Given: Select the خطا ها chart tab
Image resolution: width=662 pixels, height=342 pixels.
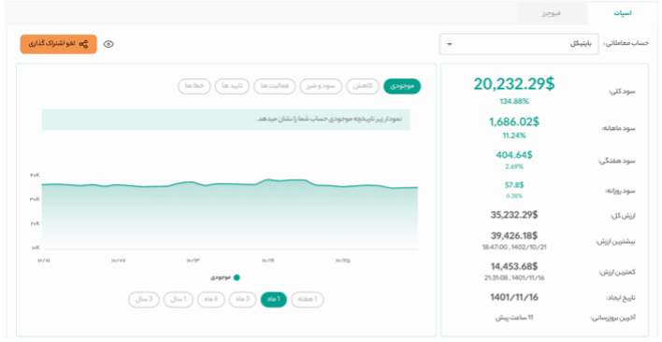Looking at the screenshot, I should [x=194, y=86].
